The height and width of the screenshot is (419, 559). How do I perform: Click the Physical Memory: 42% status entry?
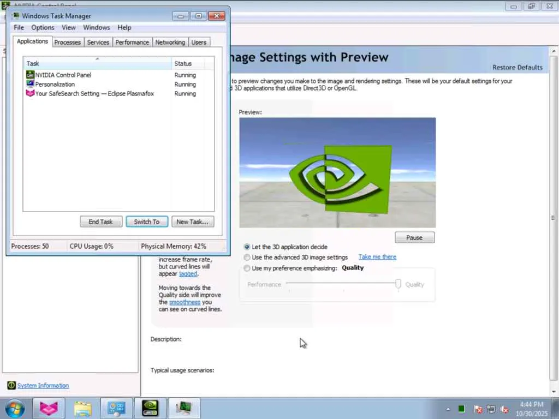[174, 246]
